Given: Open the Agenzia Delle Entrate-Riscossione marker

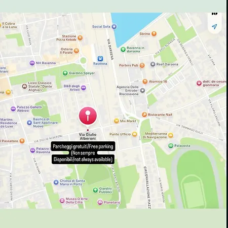Looking at the screenshot, I should click(x=142, y=90).
